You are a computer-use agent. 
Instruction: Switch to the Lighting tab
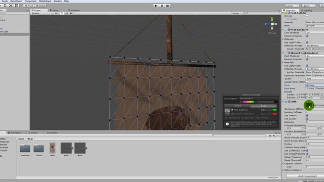307,10
